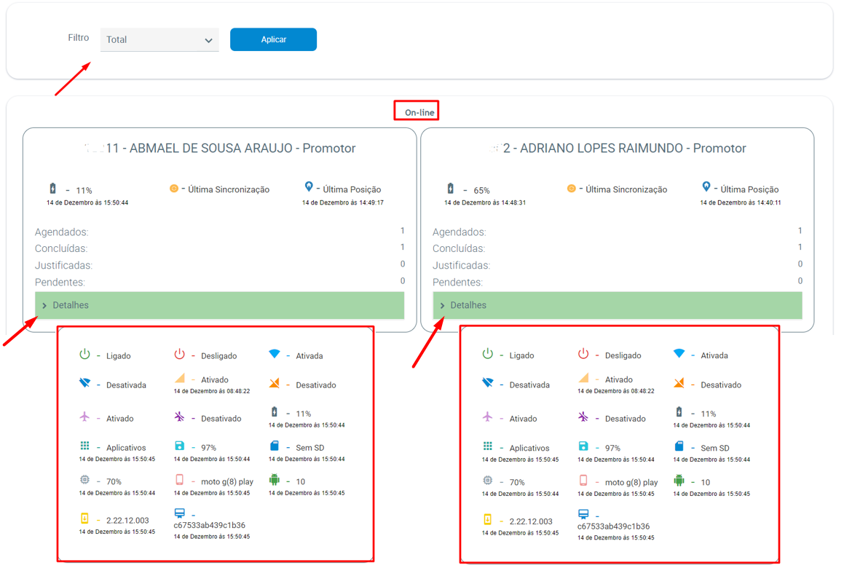Screen dimensions: 844x568
Task: Click Aplicativos grid icon in right details panel
Action: point(488,446)
